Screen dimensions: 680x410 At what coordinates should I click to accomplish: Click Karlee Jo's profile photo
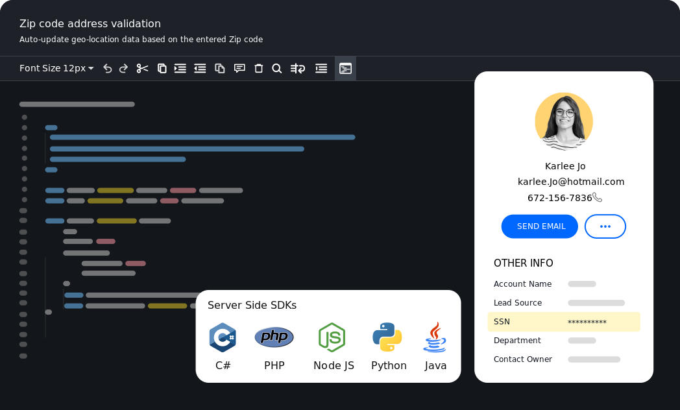click(x=564, y=121)
